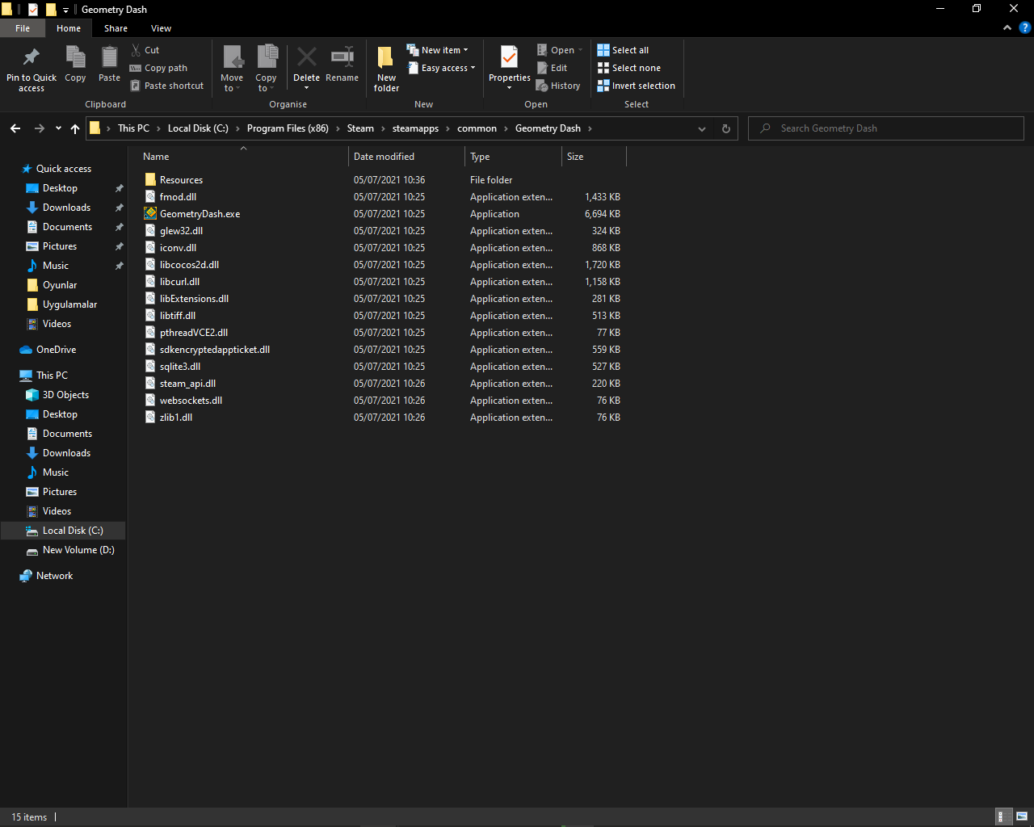Show recent locations dropdown
The width and height of the screenshot is (1034, 827).
(58, 128)
